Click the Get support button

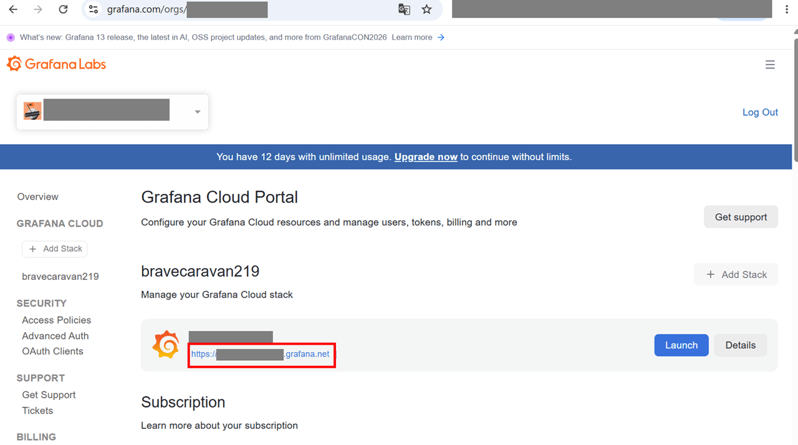pos(741,217)
